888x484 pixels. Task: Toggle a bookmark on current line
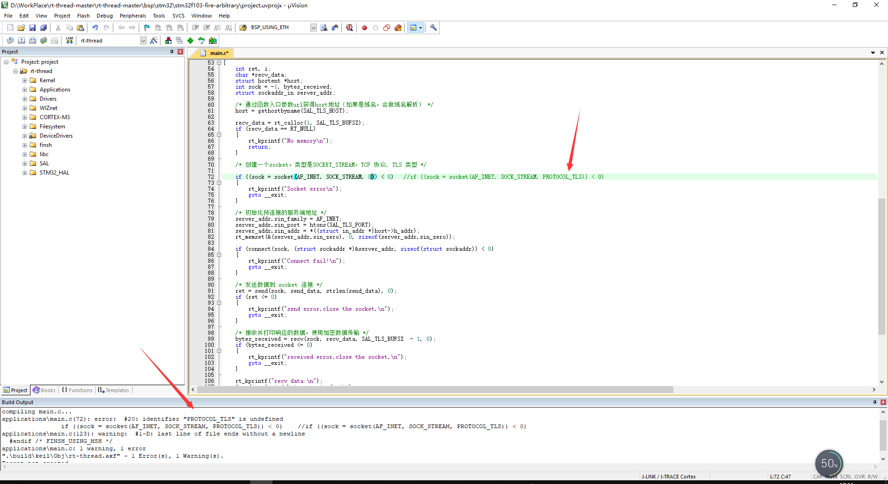pyautogui.click(x=146, y=27)
